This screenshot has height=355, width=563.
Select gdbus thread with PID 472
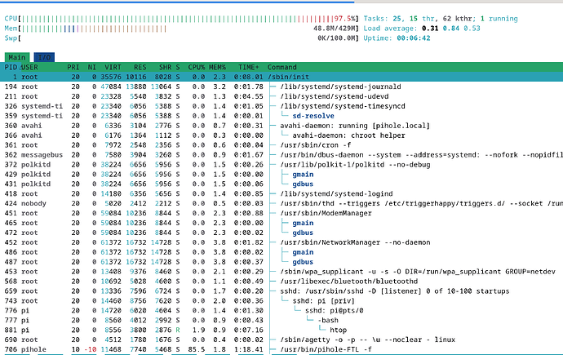point(281,233)
